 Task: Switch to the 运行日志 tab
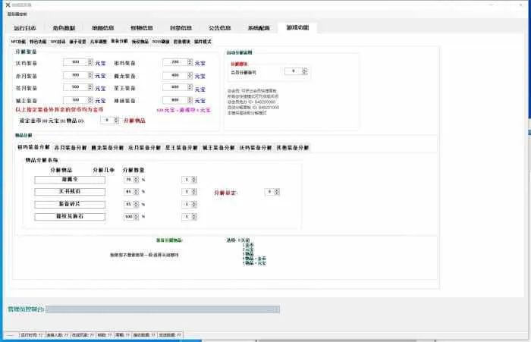tap(25, 28)
